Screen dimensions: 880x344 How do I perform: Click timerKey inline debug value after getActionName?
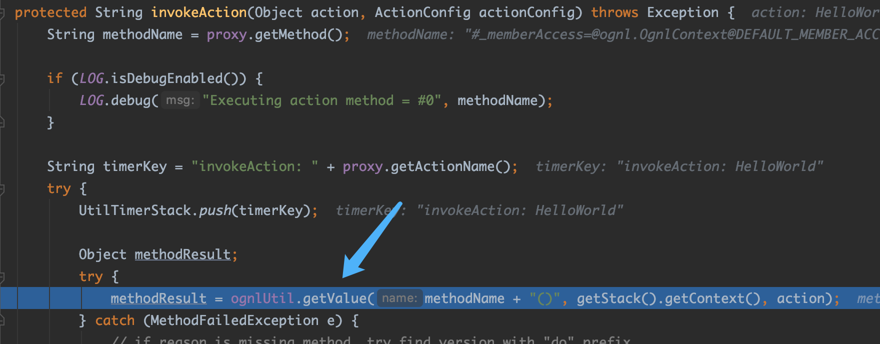679,166
